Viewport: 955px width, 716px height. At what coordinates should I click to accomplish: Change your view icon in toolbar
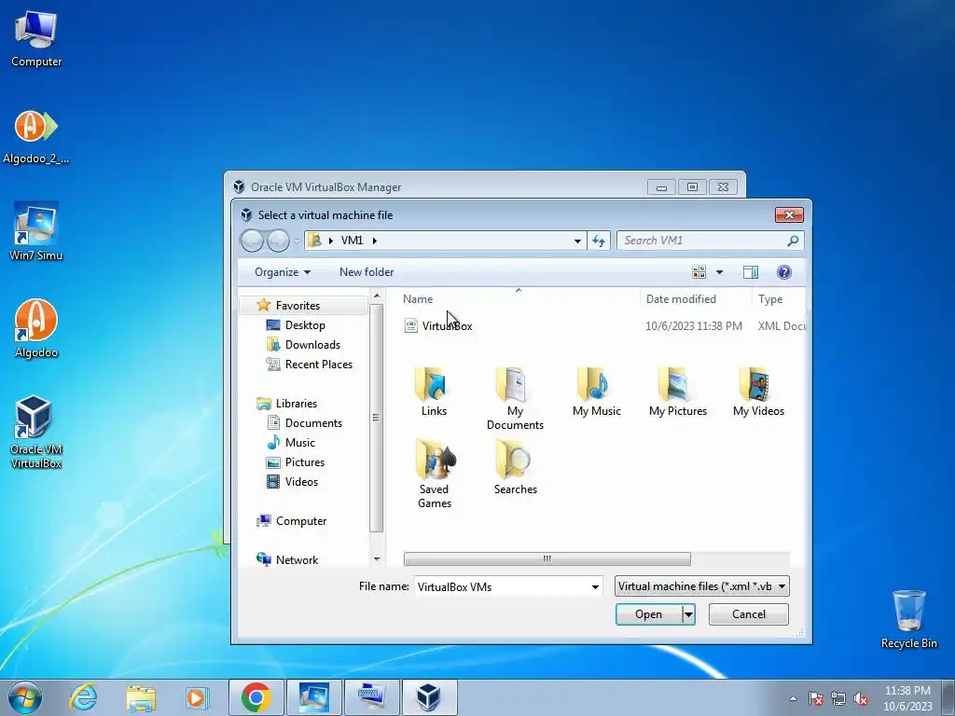coord(699,272)
